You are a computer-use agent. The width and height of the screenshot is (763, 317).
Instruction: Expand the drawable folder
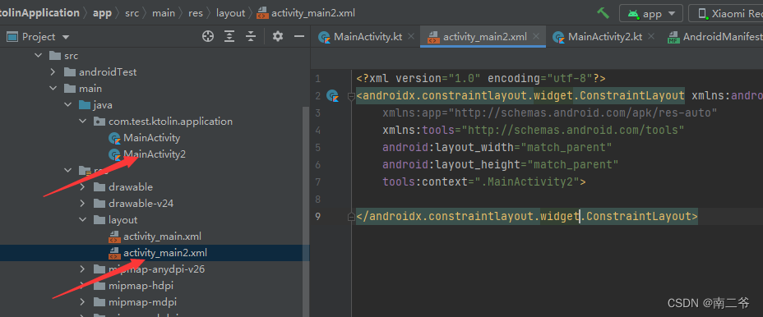[82, 186]
